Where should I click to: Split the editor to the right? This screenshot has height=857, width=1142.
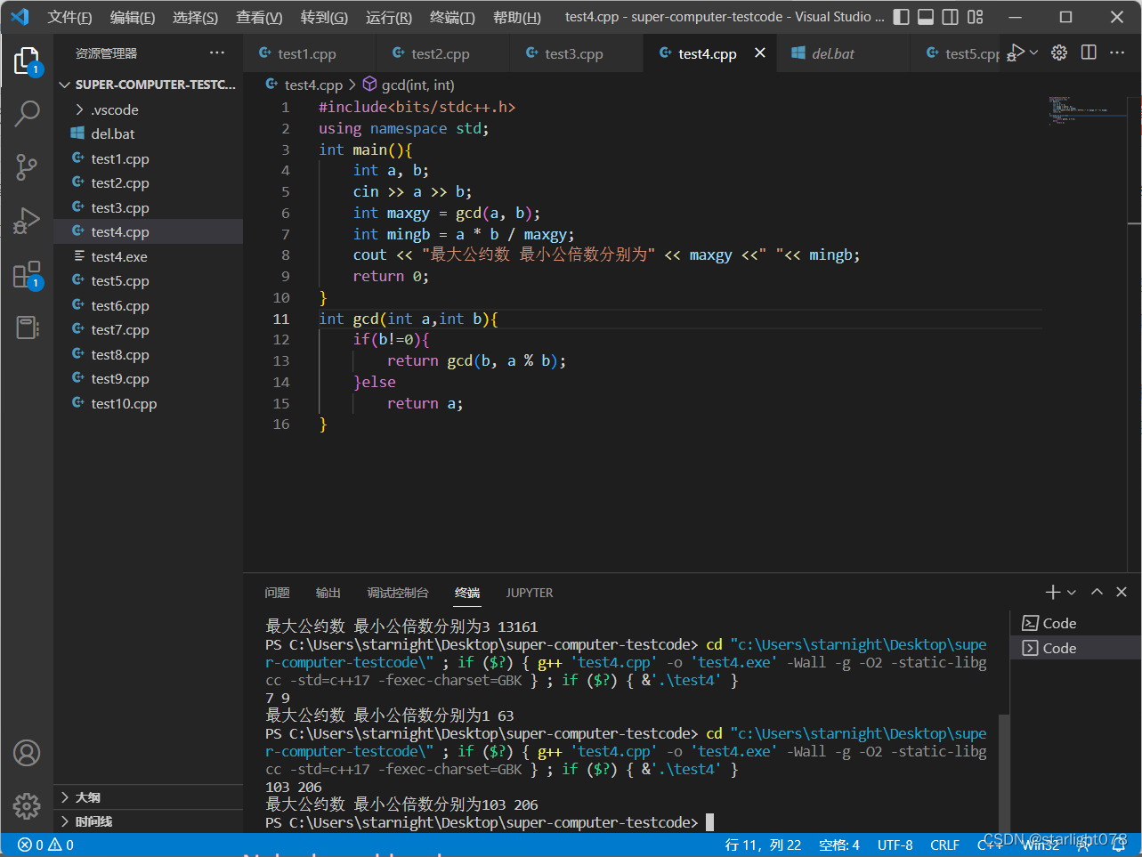1089,53
